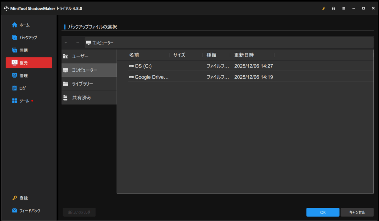The image size is (379, 221).
Task: Click the headset support icon
Action: [x=333, y=8]
